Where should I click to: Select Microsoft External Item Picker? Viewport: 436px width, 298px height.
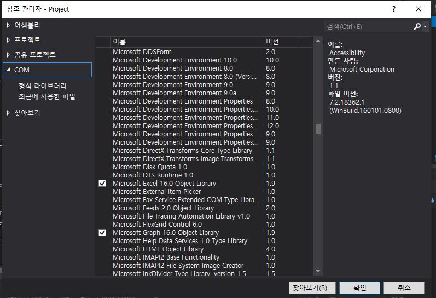coord(205,192)
